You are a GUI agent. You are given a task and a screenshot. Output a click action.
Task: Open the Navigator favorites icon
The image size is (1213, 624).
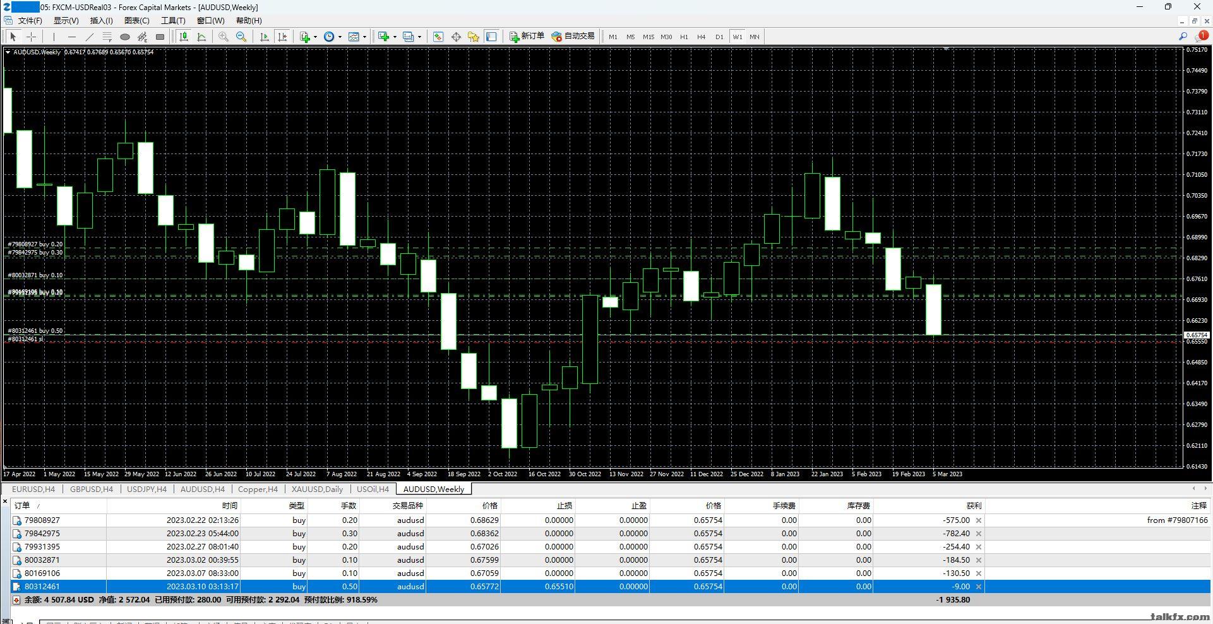pyautogui.click(x=474, y=37)
